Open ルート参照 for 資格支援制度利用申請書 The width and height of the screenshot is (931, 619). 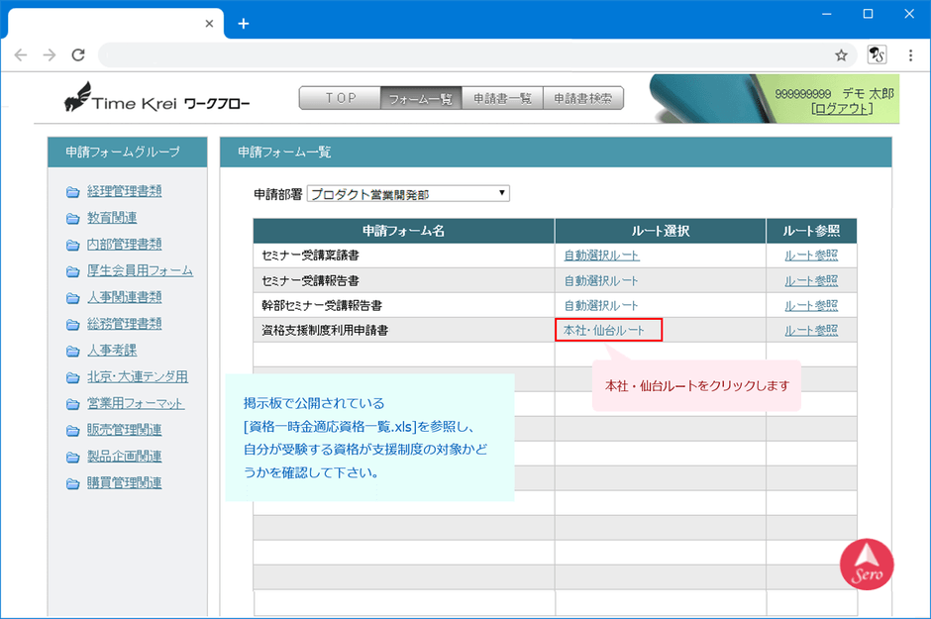pyautogui.click(x=810, y=331)
